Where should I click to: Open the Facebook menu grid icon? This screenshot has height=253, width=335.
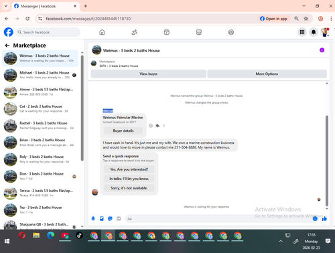click(302, 32)
